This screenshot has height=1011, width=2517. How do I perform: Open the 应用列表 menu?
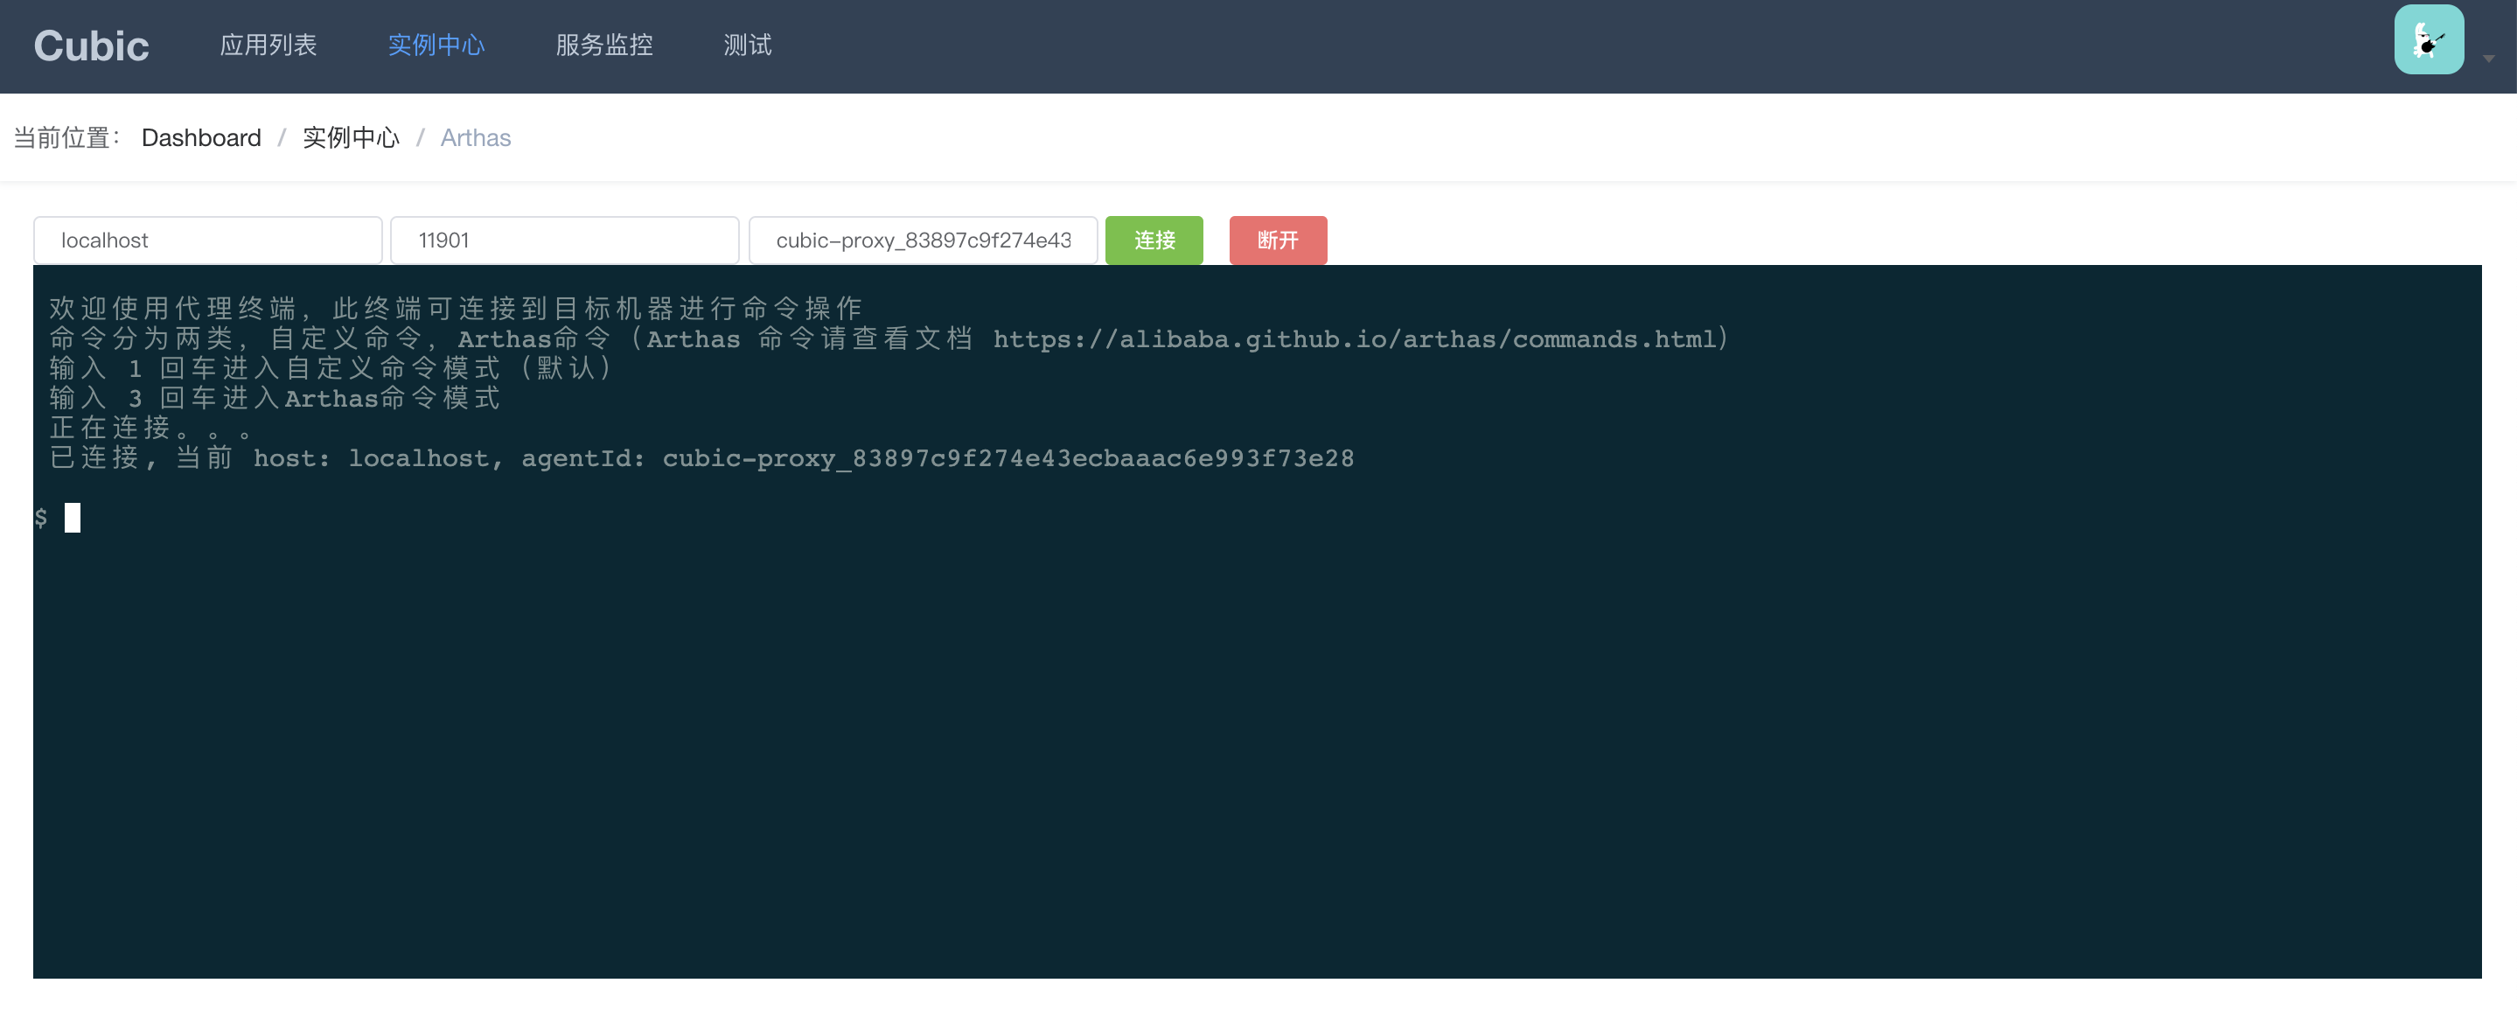(268, 45)
